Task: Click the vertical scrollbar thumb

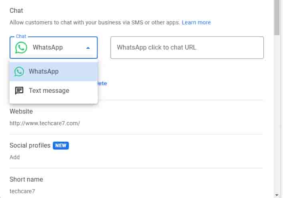Action: point(277,18)
